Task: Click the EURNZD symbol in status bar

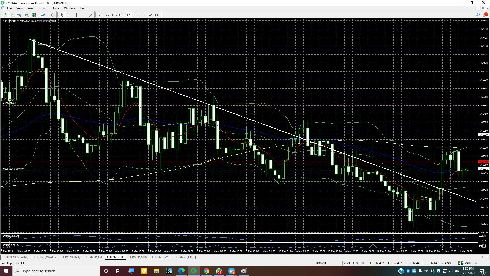Action: pos(320,263)
